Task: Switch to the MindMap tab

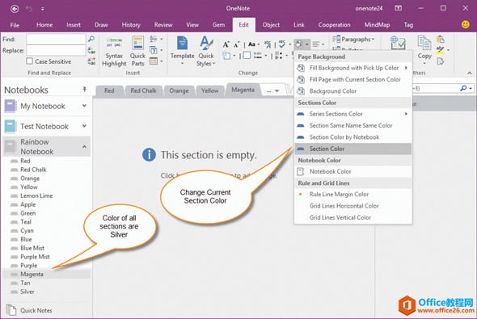Action: [377, 25]
